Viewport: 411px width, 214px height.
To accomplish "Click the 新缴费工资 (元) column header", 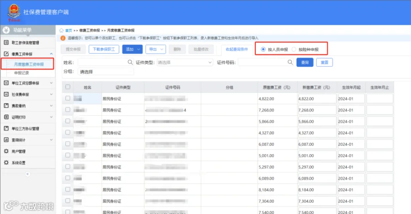I will [316, 87].
